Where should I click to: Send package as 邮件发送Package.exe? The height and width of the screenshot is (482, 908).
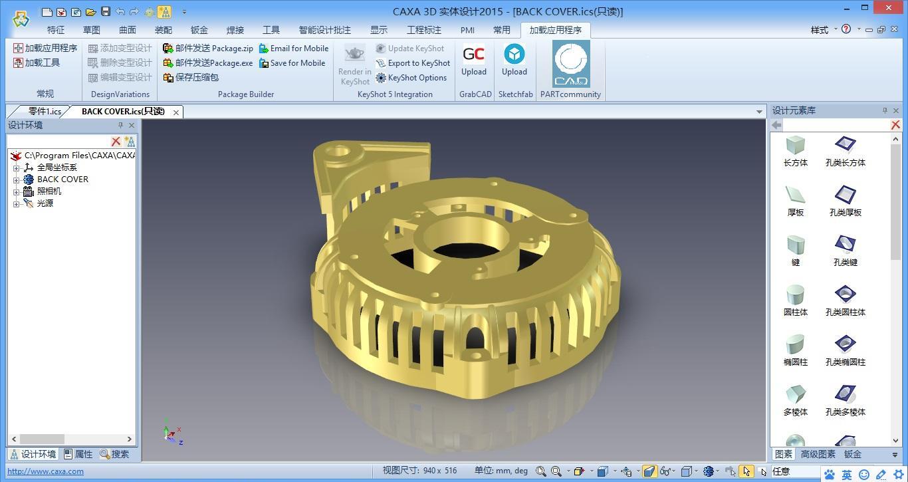click(x=208, y=63)
